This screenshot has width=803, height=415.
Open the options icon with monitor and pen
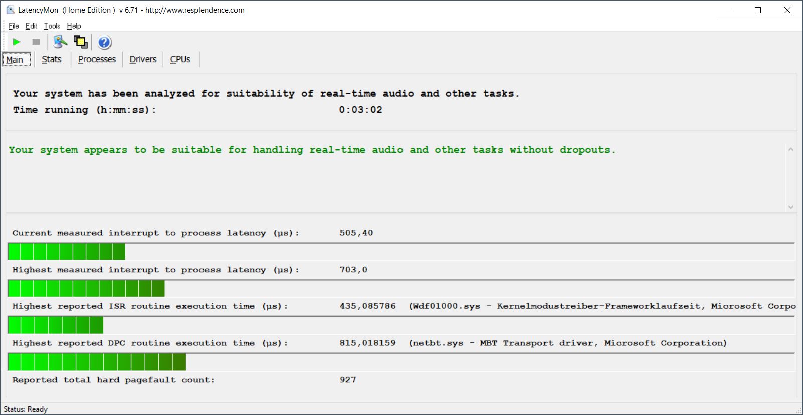[60, 42]
